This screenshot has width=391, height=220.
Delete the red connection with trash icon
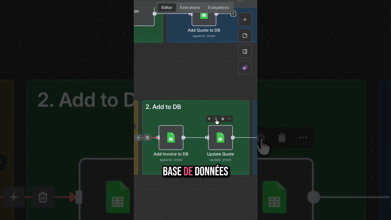click(147, 137)
